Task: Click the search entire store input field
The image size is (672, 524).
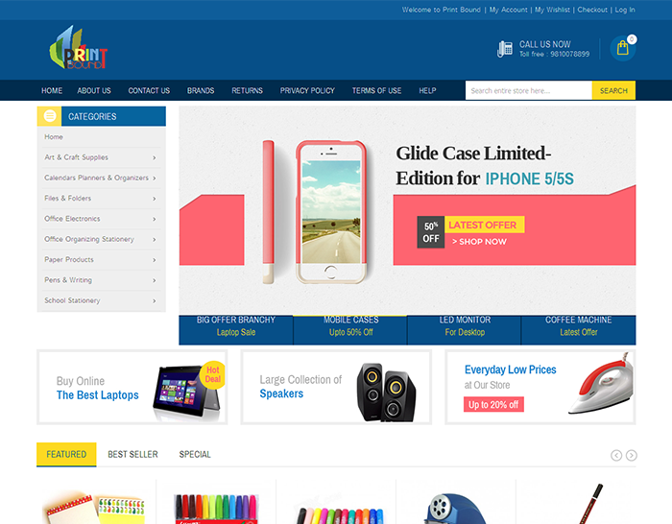Action: [x=529, y=90]
